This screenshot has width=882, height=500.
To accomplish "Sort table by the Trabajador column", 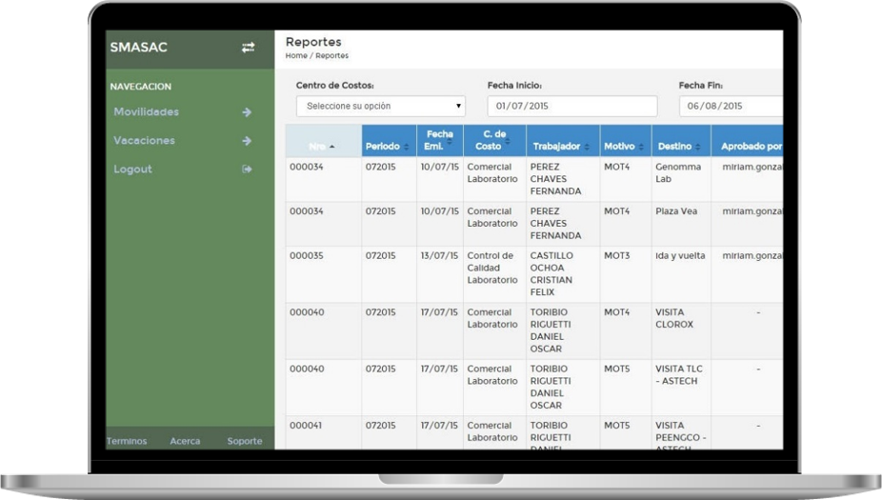I will coord(562,147).
